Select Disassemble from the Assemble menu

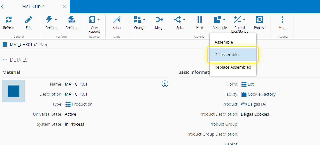(226, 55)
